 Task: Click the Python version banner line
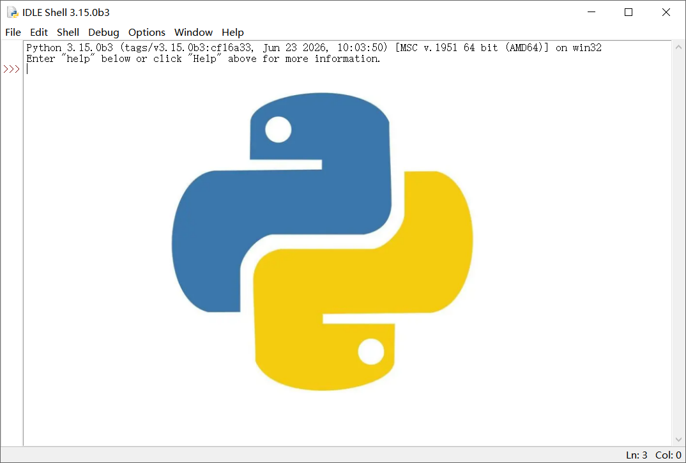point(314,48)
